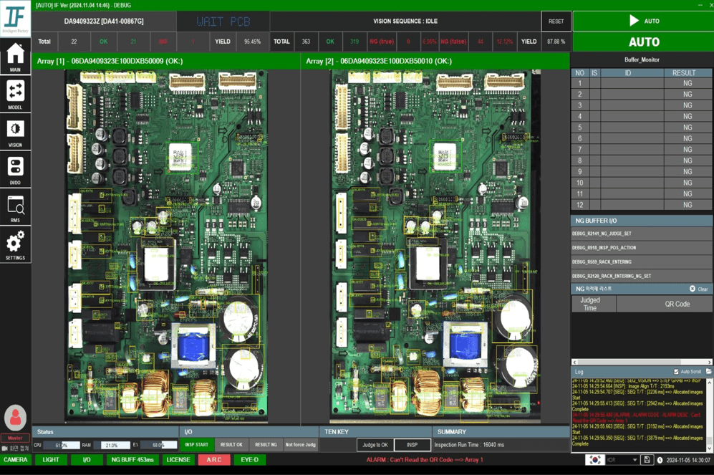Viewport: 714px width, 475px height.
Task: Click the LICENSE status button
Action: tap(178, 460)
